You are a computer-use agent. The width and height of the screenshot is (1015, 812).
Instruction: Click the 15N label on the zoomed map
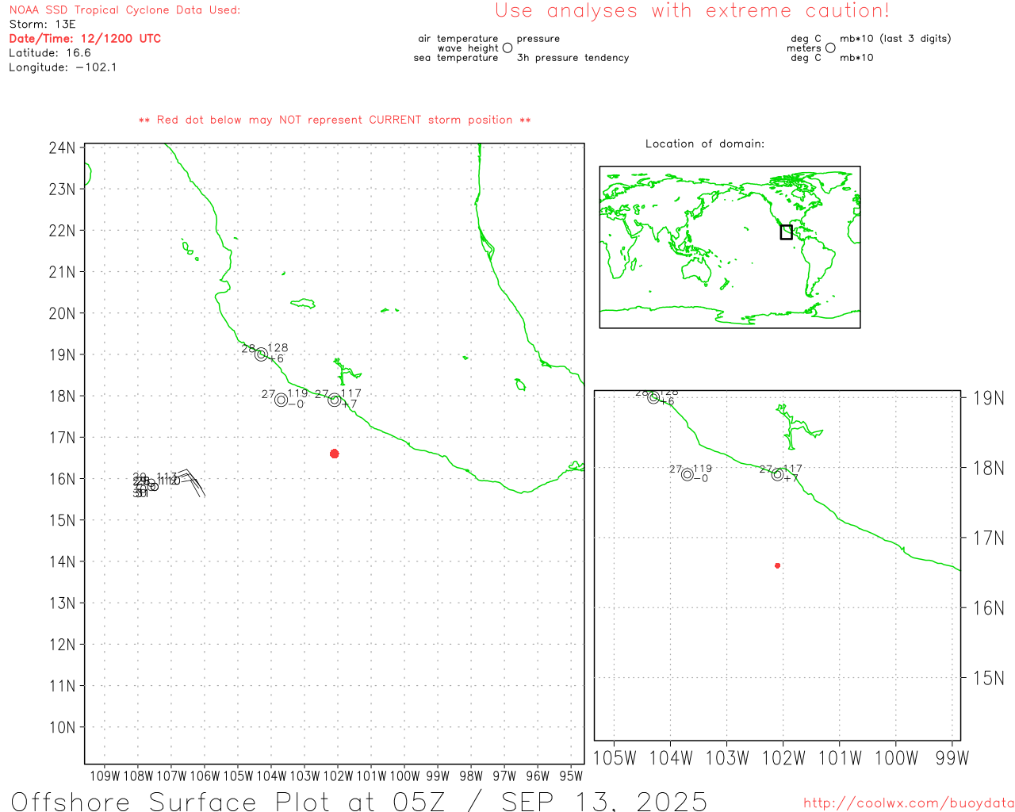[989, 678]
